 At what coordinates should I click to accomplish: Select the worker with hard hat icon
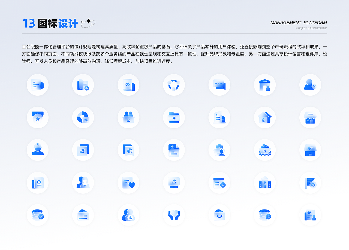[38, 150]
